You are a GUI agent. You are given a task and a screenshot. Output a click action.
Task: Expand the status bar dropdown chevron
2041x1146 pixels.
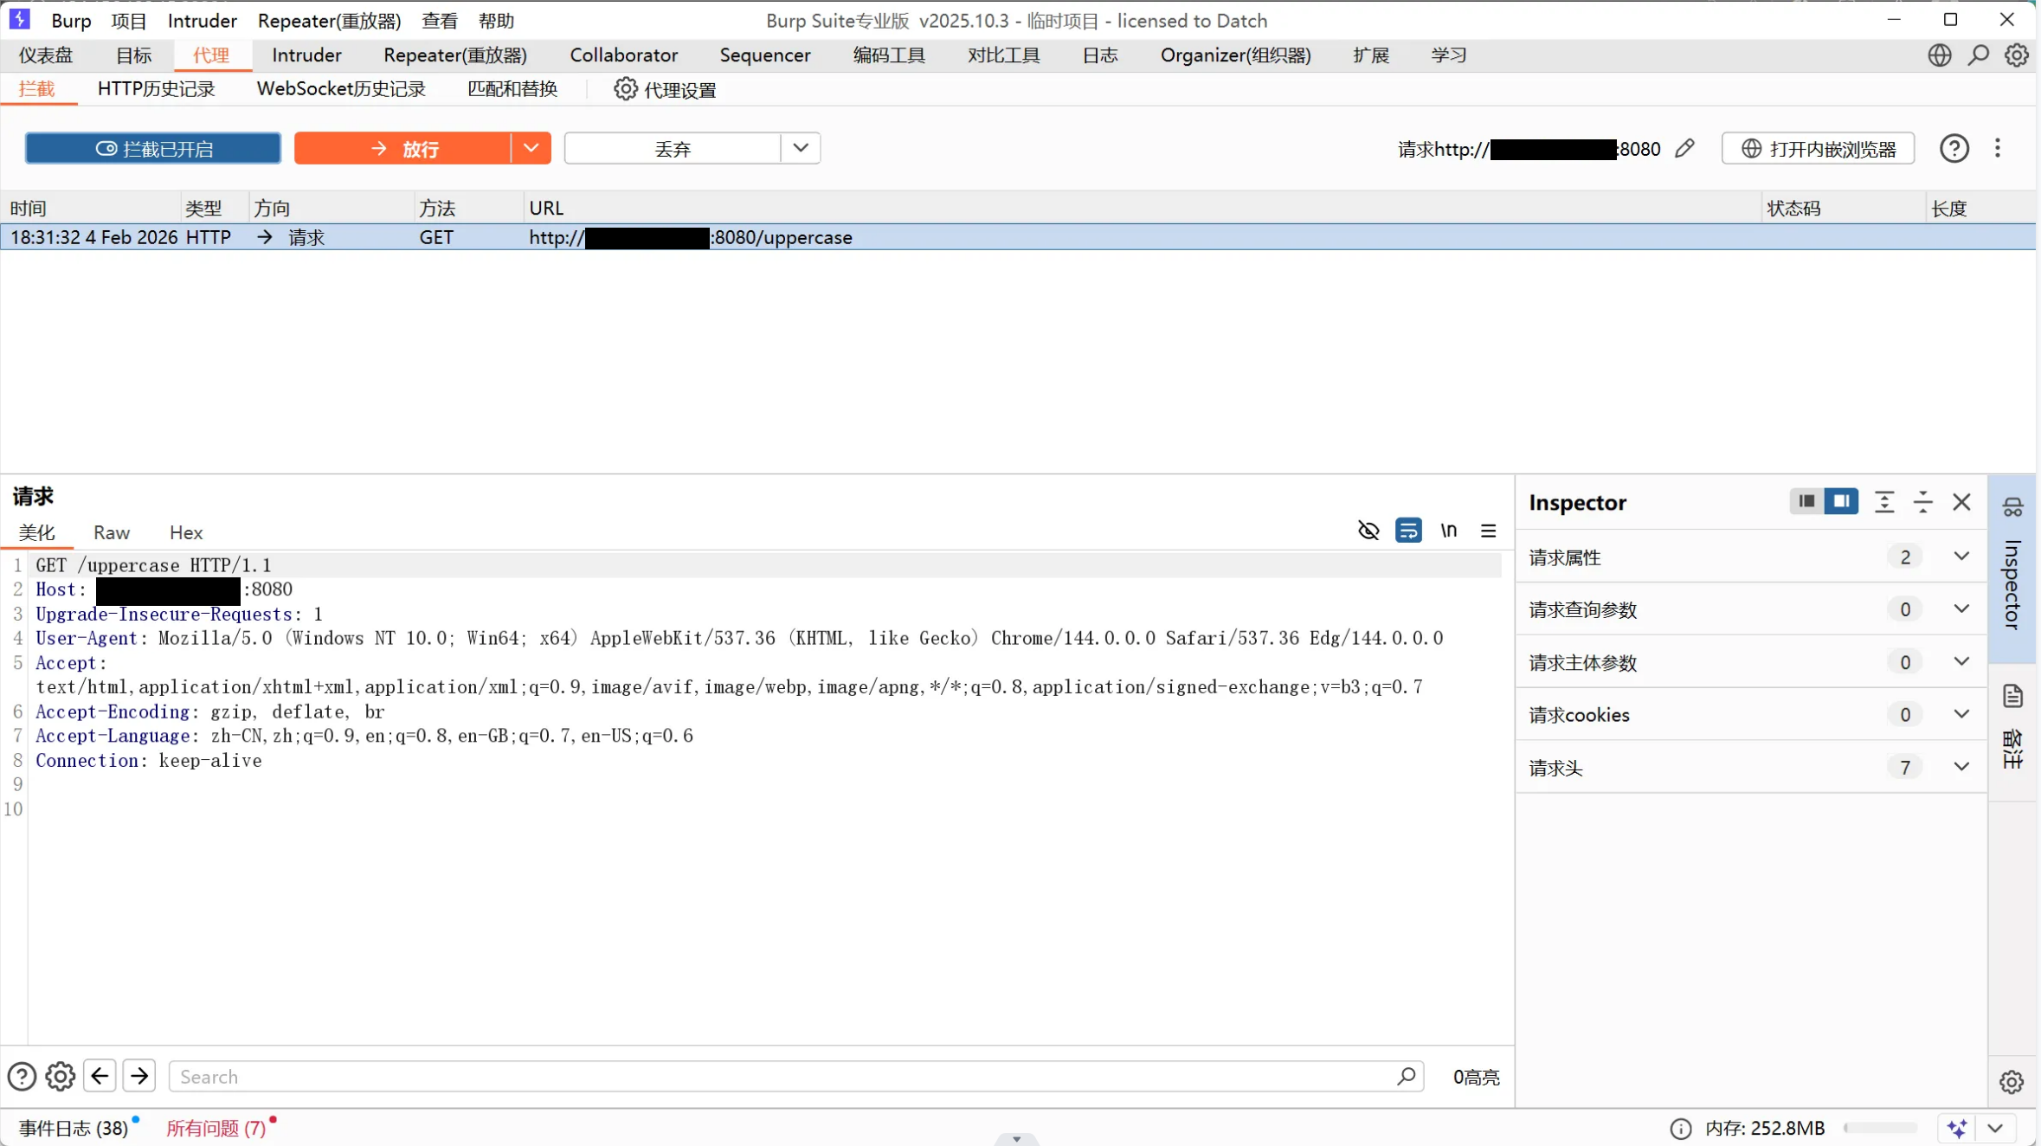[x=1995, y=1129]
